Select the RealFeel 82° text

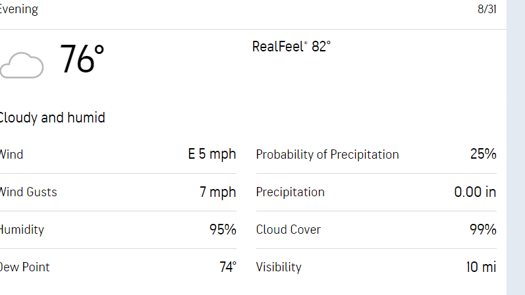(x=291, y=47)
